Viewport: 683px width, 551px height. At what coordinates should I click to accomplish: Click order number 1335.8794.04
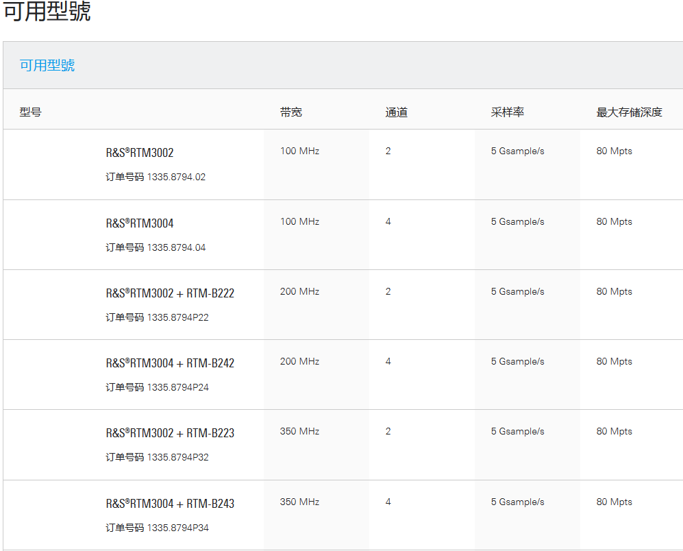[176, 247]
